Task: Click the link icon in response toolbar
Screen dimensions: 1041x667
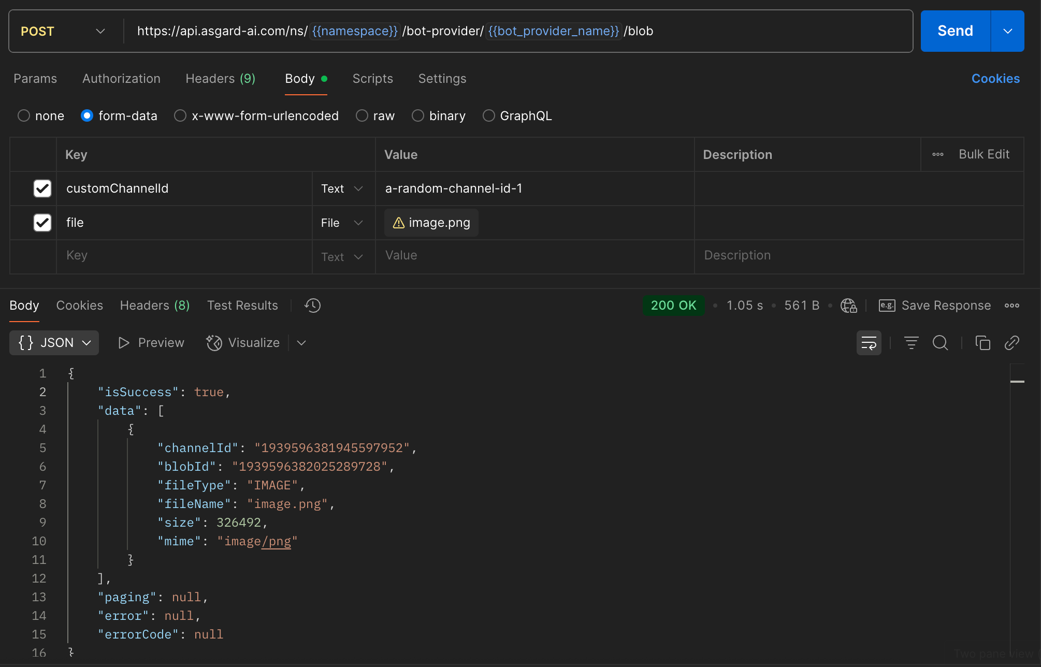Action: (x=1011, y=343)
